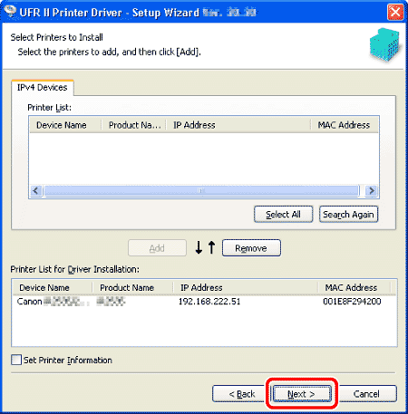Click the teal printer graphic icon
The height and width of the screenshot is (414, 408).
click(x=385, y=44)
